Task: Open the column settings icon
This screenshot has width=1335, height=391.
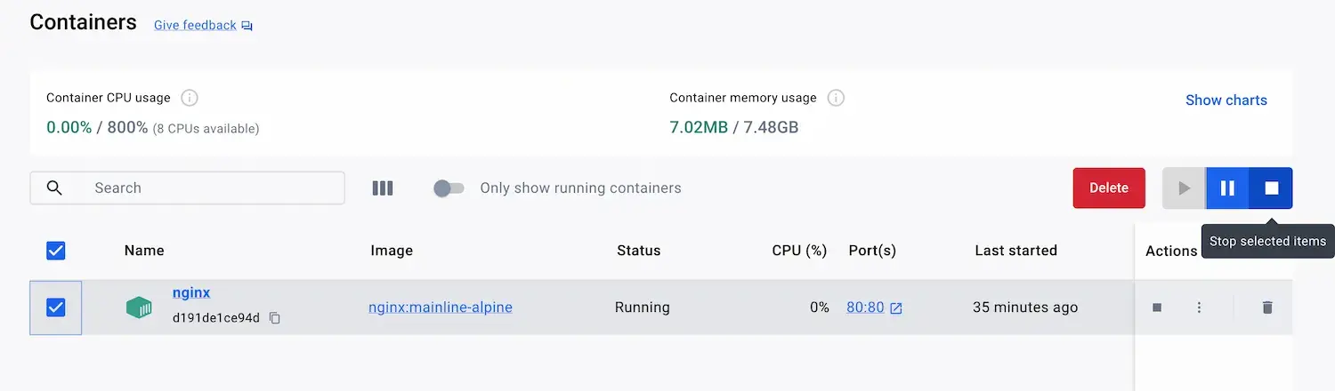Action: pyautogui.click(x=382, y=188)
